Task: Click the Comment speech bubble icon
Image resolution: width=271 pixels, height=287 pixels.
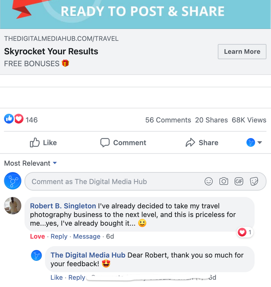Action: point(105,143)
